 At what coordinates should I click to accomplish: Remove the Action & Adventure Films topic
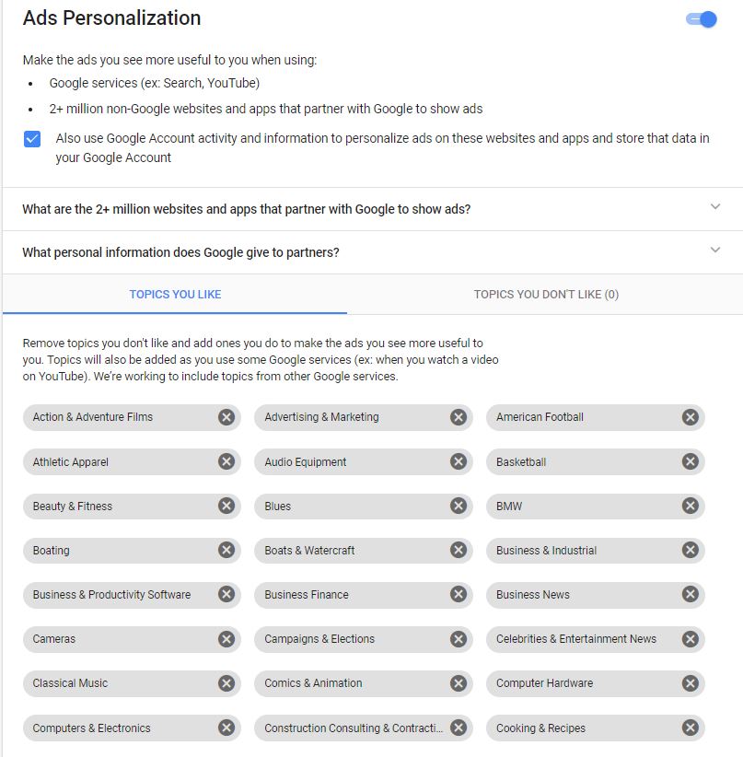226,417
